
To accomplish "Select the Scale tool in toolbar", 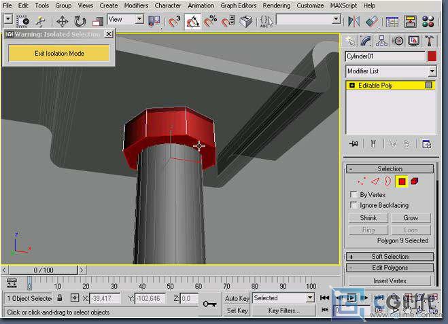I will [x=98, y=22].
